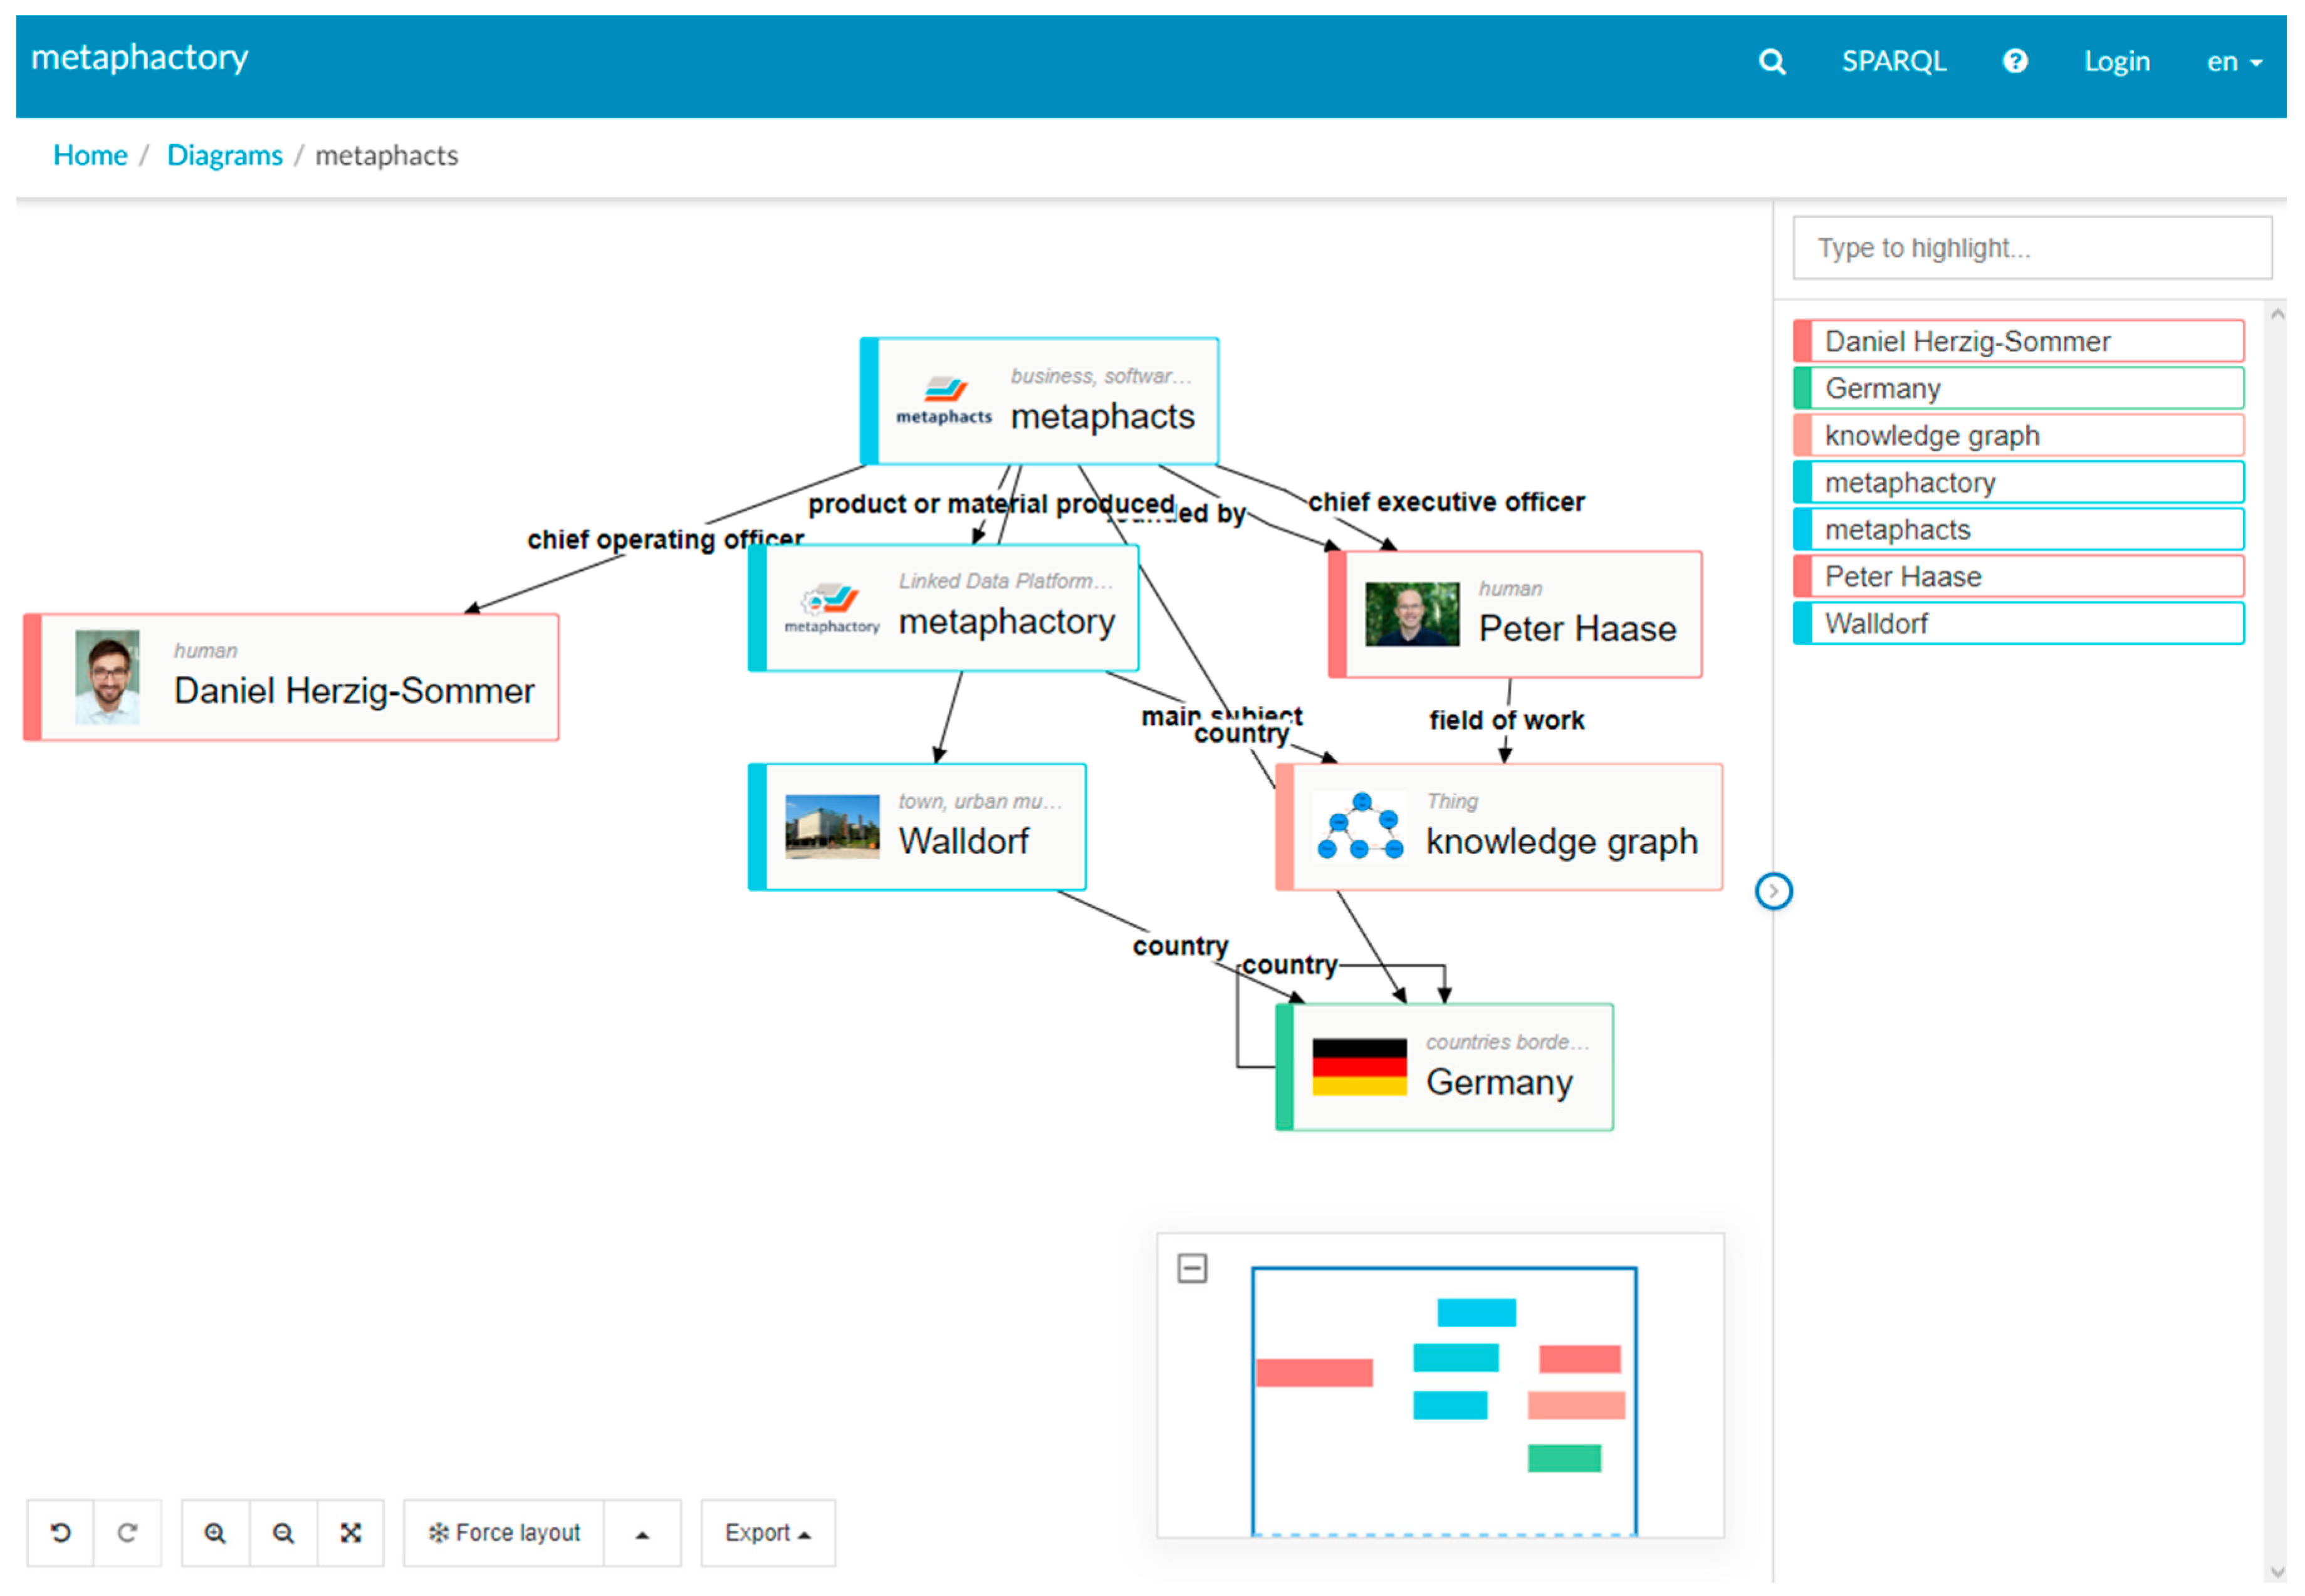Open the layout options arrow beside Force layout

[642, 1533]
